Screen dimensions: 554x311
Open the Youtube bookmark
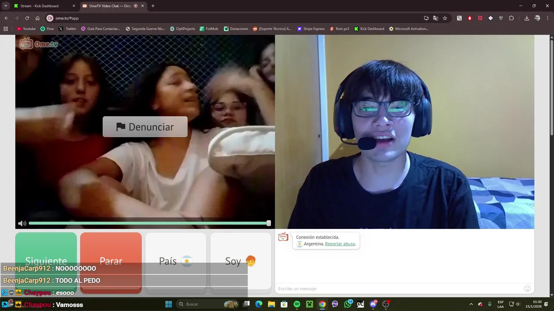coord(26,29)
